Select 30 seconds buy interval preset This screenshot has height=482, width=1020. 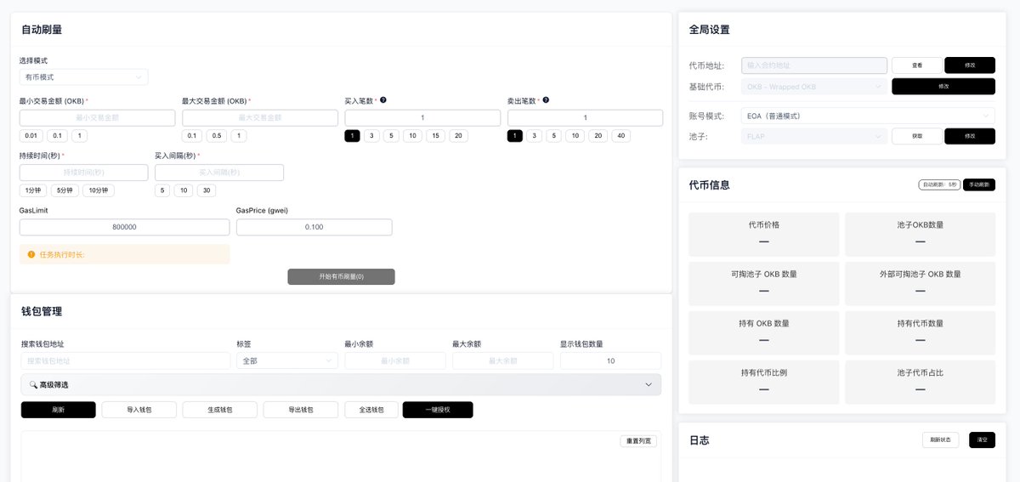coord(207,190)
